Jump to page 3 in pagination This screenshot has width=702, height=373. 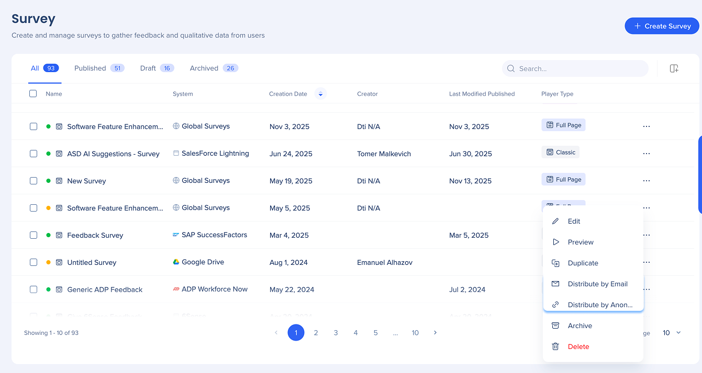click(336, 333)
